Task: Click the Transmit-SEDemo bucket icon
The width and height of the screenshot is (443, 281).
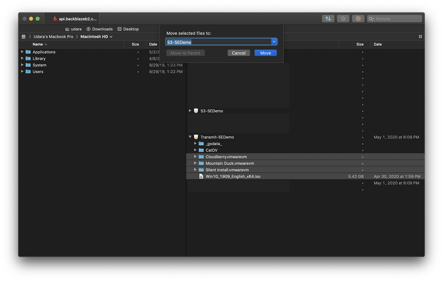Action: tap(196, 137)
